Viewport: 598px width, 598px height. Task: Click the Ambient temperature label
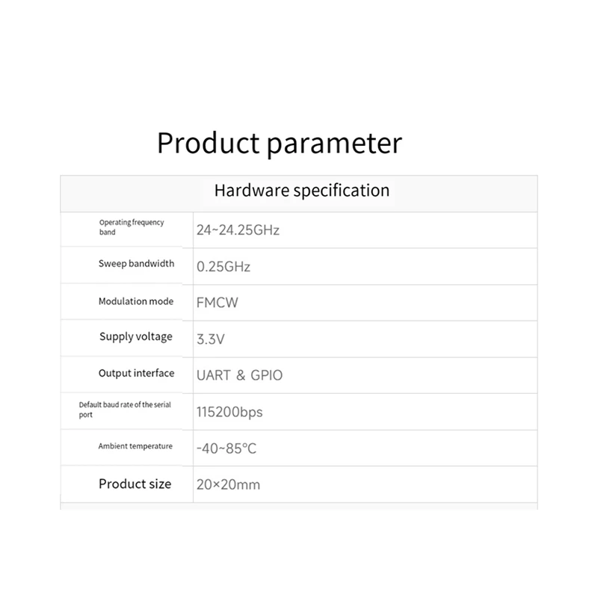tap(135, 446)
